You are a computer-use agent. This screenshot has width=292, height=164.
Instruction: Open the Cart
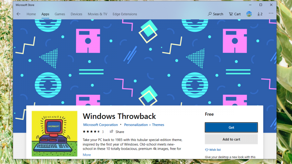click(x=235, y=14)
